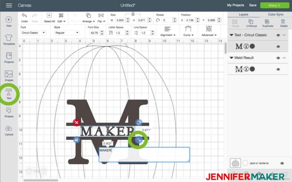Click Jack-o'-lanterns white color circle
Image resolution: width=292 pixels, height=182 pixels.
click(x=245, y=163)
